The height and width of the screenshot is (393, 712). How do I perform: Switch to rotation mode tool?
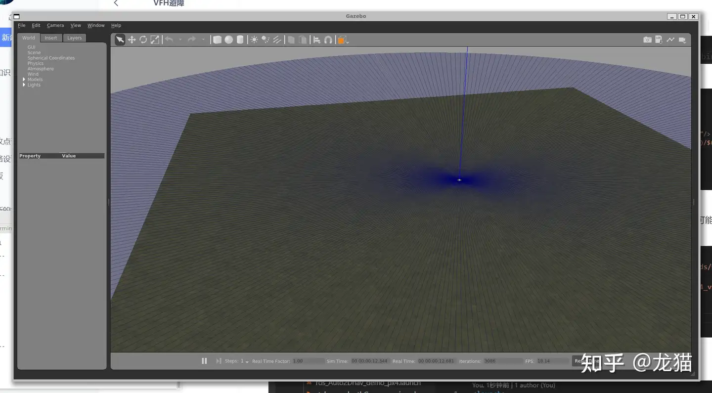pos(143,40)
